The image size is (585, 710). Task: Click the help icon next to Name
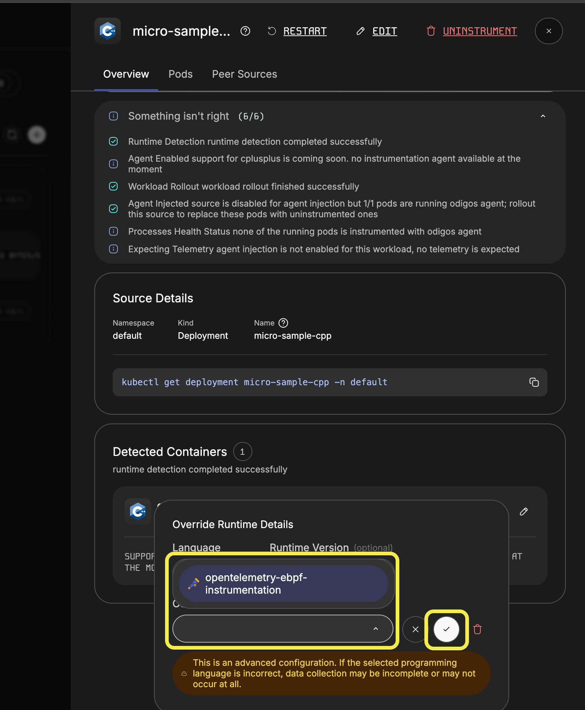[x=283, y=323]
